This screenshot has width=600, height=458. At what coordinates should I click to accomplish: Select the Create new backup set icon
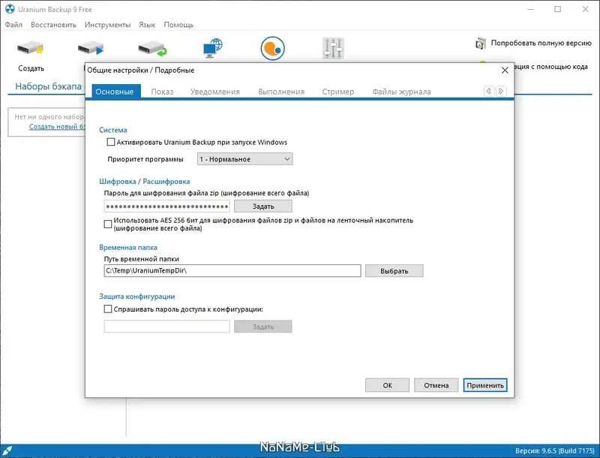[30, 47]
